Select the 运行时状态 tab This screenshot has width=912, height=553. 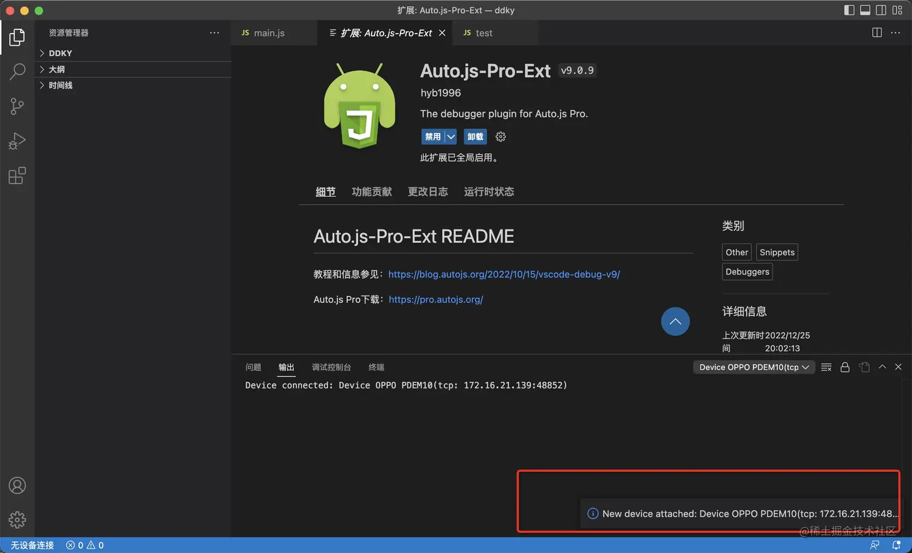489,192
